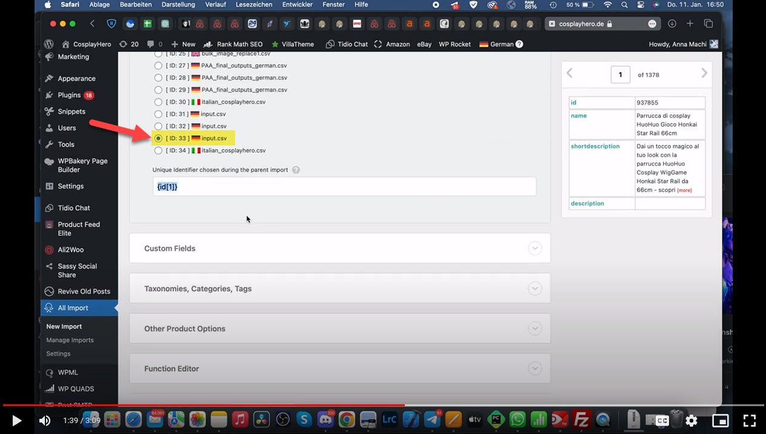Open Tools in WordPress sidebar

pos(66,144)
